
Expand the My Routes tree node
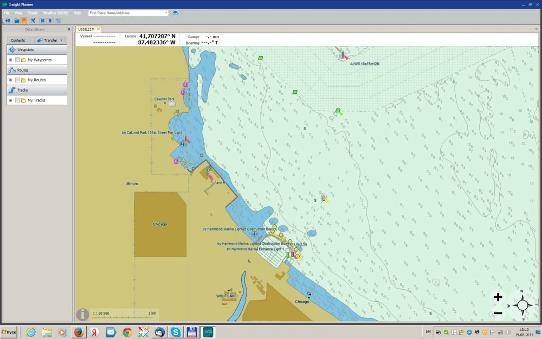(x=10, y=80)
